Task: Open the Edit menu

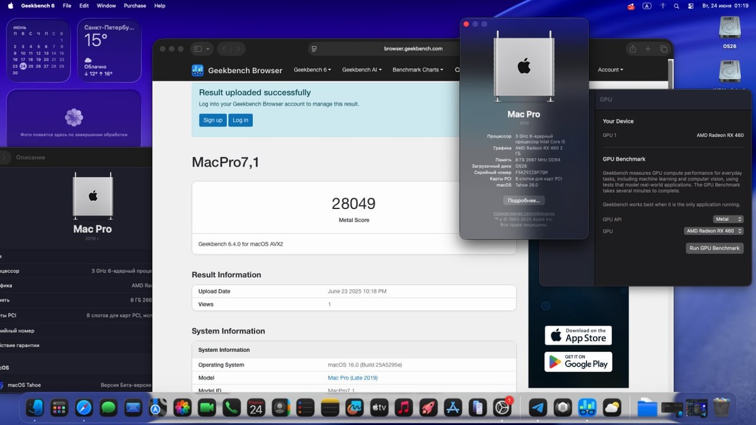Action: pyautogui.click(x=84, y=6)
